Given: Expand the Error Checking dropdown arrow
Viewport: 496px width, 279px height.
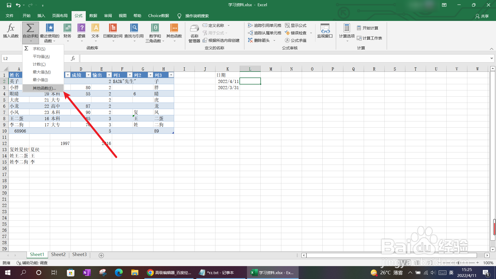Looking at the screenshot, I should (311, 33).
